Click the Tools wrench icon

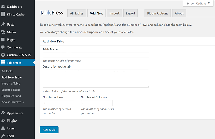(x=3, y=136)
